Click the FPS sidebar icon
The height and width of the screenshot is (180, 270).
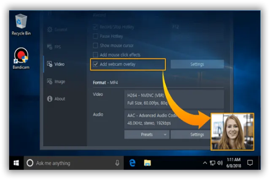[50, 47]
